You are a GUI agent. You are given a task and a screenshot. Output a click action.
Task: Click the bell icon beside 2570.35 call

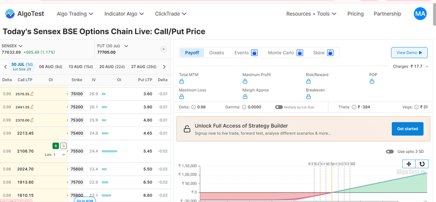32,94
